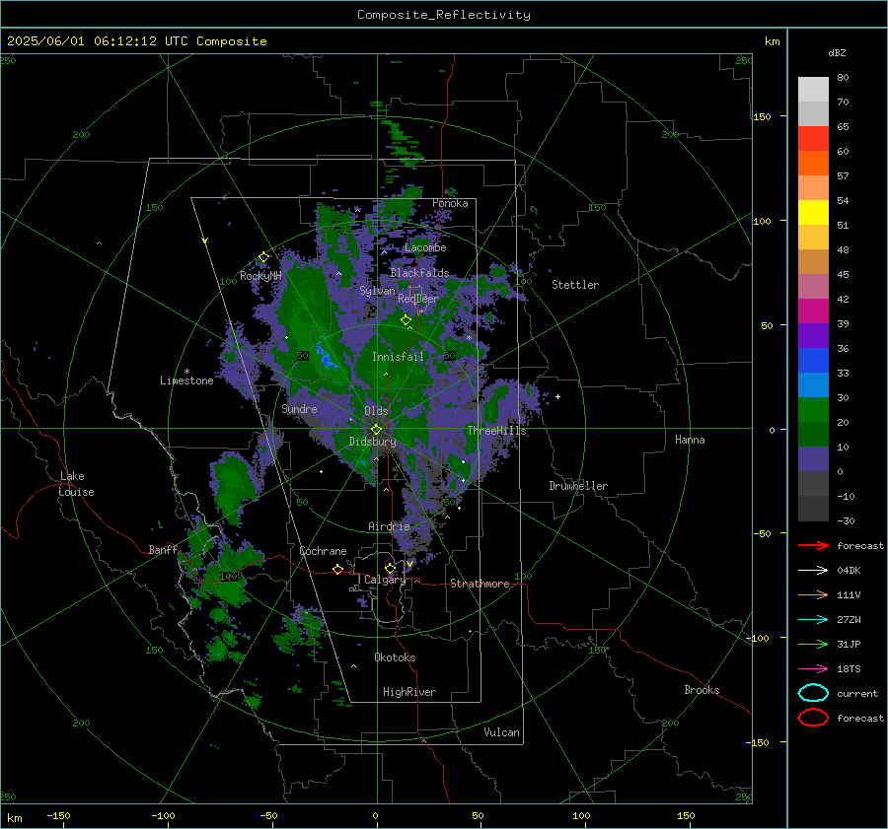The image size is (888, 829).
Task: Click the Didsbury city label
Action: point(372,442)
